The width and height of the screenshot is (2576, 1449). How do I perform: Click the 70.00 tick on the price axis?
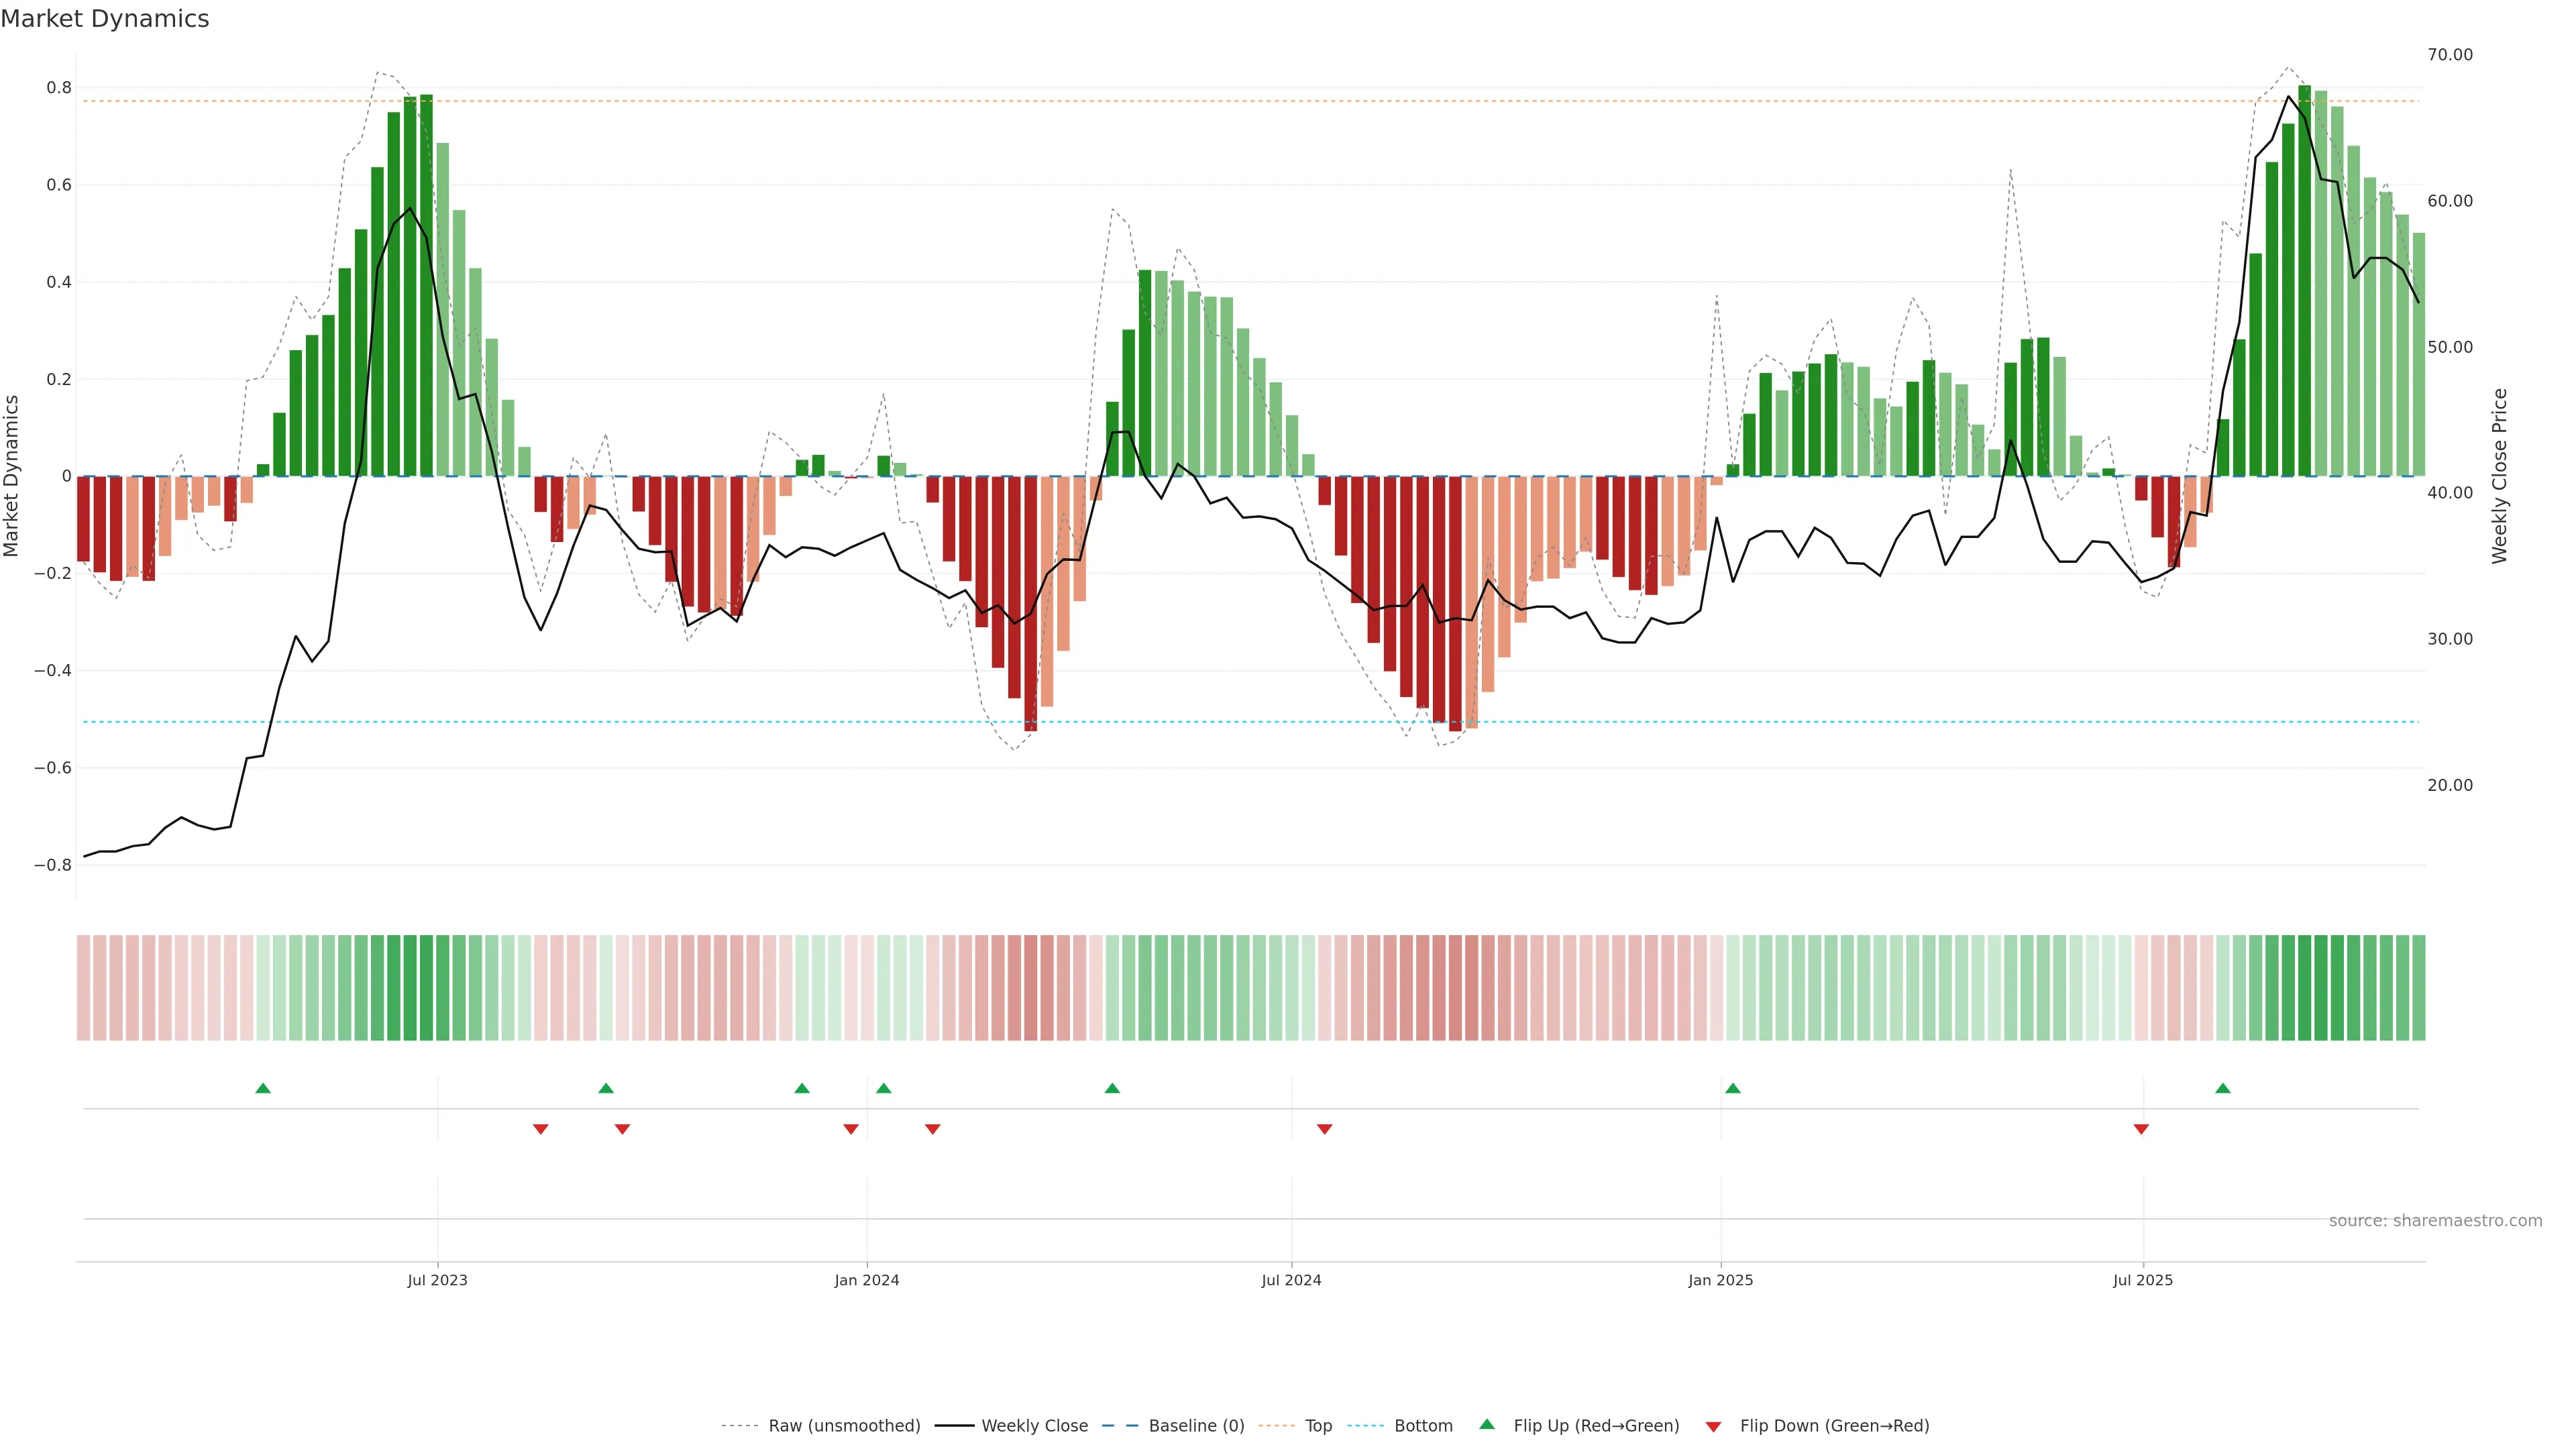pyautogui.click(x=2449, y=55)
